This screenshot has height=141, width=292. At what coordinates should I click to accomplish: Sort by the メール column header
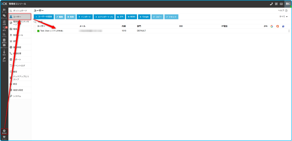pos(82,26)
